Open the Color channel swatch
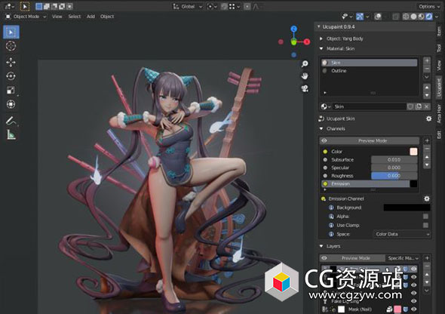This screenshot has height=314, width=445. click(413, 151)
